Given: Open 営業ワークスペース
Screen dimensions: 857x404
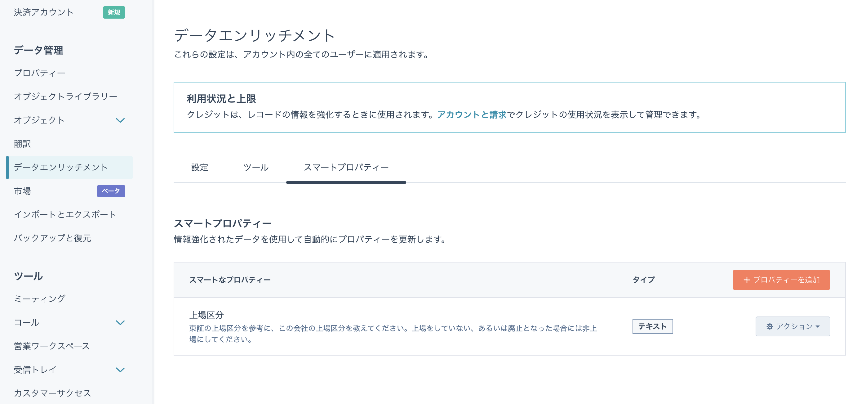Looking at the screenshot, I should click(x=52, y=346).
